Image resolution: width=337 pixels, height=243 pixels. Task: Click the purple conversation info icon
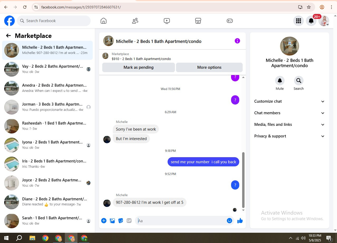coord(237,41)
